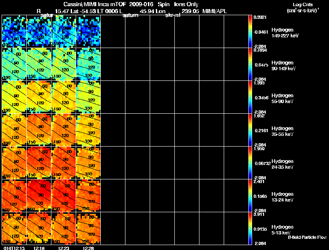The width and height of the screenshot is (329, 250).
Task: Click the color bar for Hydrogen 90-149 keV
Action: pyautogui.click(x=250, y=64)
